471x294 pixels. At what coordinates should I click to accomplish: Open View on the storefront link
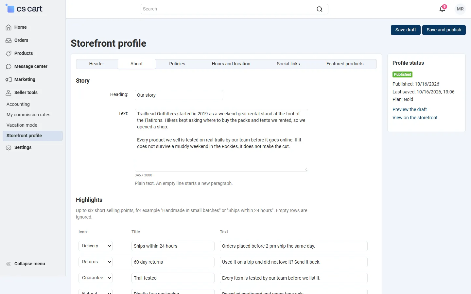pos(415,118)
